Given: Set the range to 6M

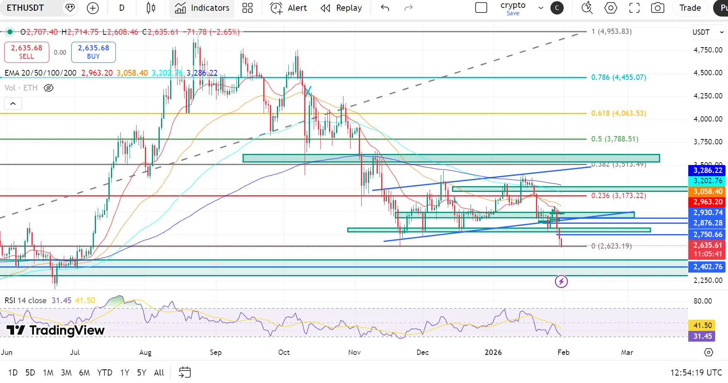Looking at the screenshot, I should tap(84, 373).
